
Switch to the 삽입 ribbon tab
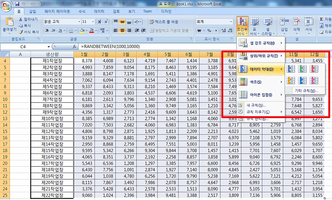click(32, 11)
